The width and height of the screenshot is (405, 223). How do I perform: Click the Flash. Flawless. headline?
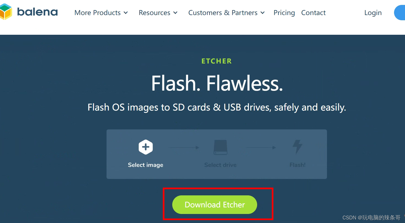click(217, 83)
